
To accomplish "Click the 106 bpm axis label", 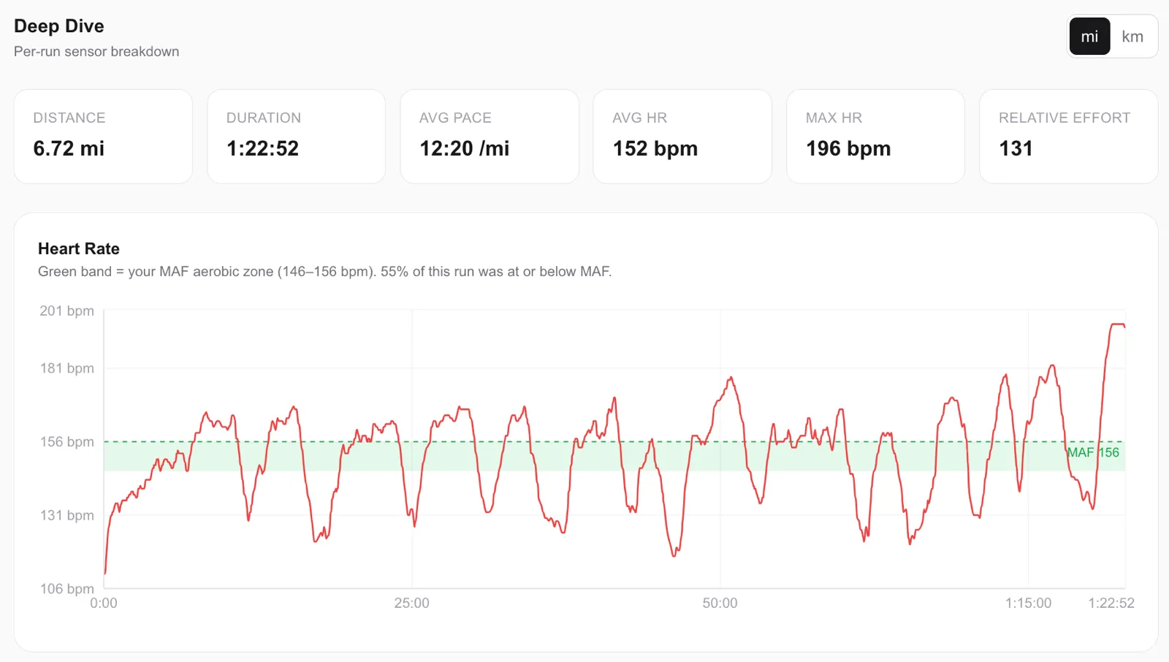I will click(66, 588).
